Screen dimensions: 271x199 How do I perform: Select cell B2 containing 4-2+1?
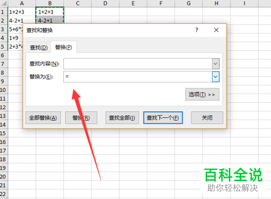point(50,20)
